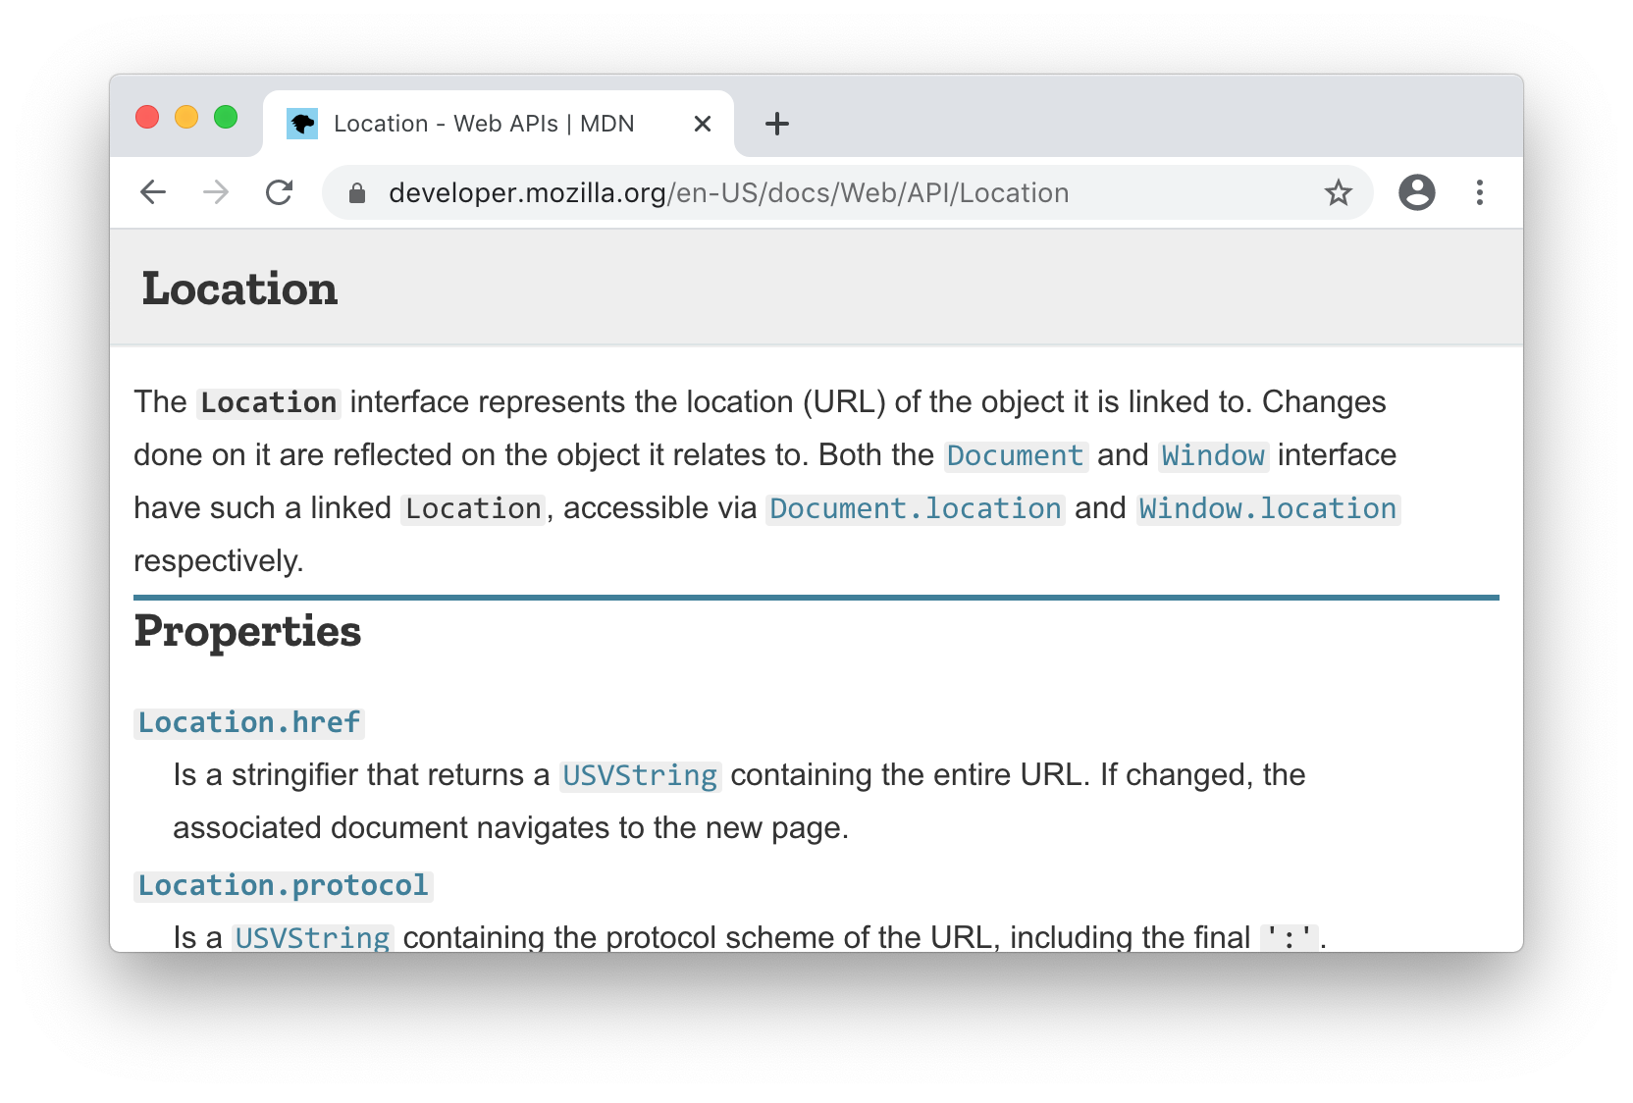1633x1103 pixels.
Task: Reload the current page
Action: point(280,192)
